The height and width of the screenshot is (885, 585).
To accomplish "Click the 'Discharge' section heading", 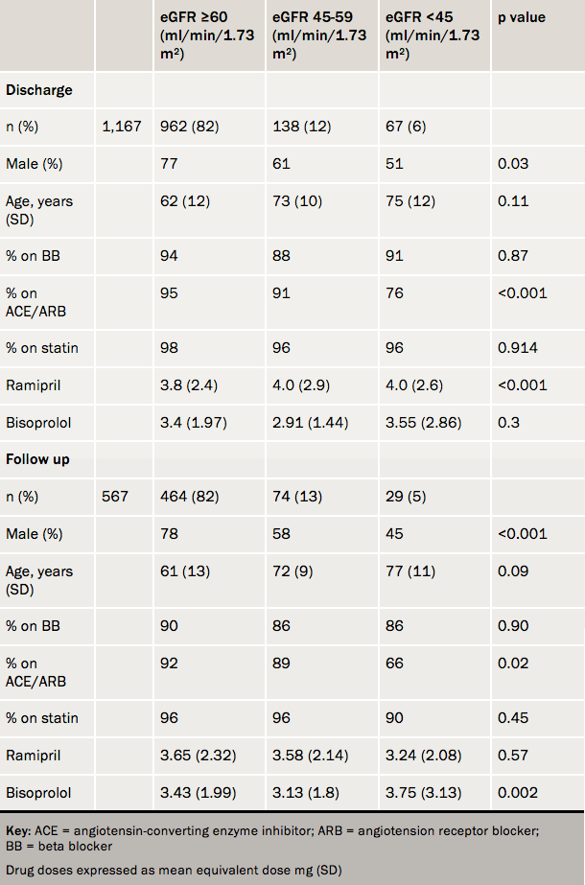I will 39,90.
